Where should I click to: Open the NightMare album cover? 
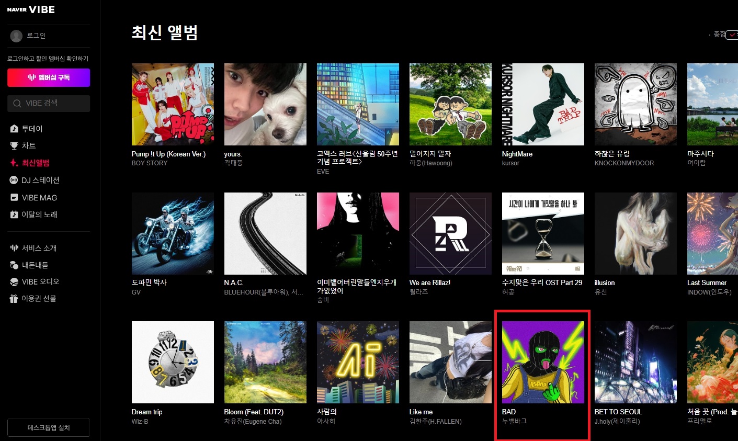click(x=543, y=104)
